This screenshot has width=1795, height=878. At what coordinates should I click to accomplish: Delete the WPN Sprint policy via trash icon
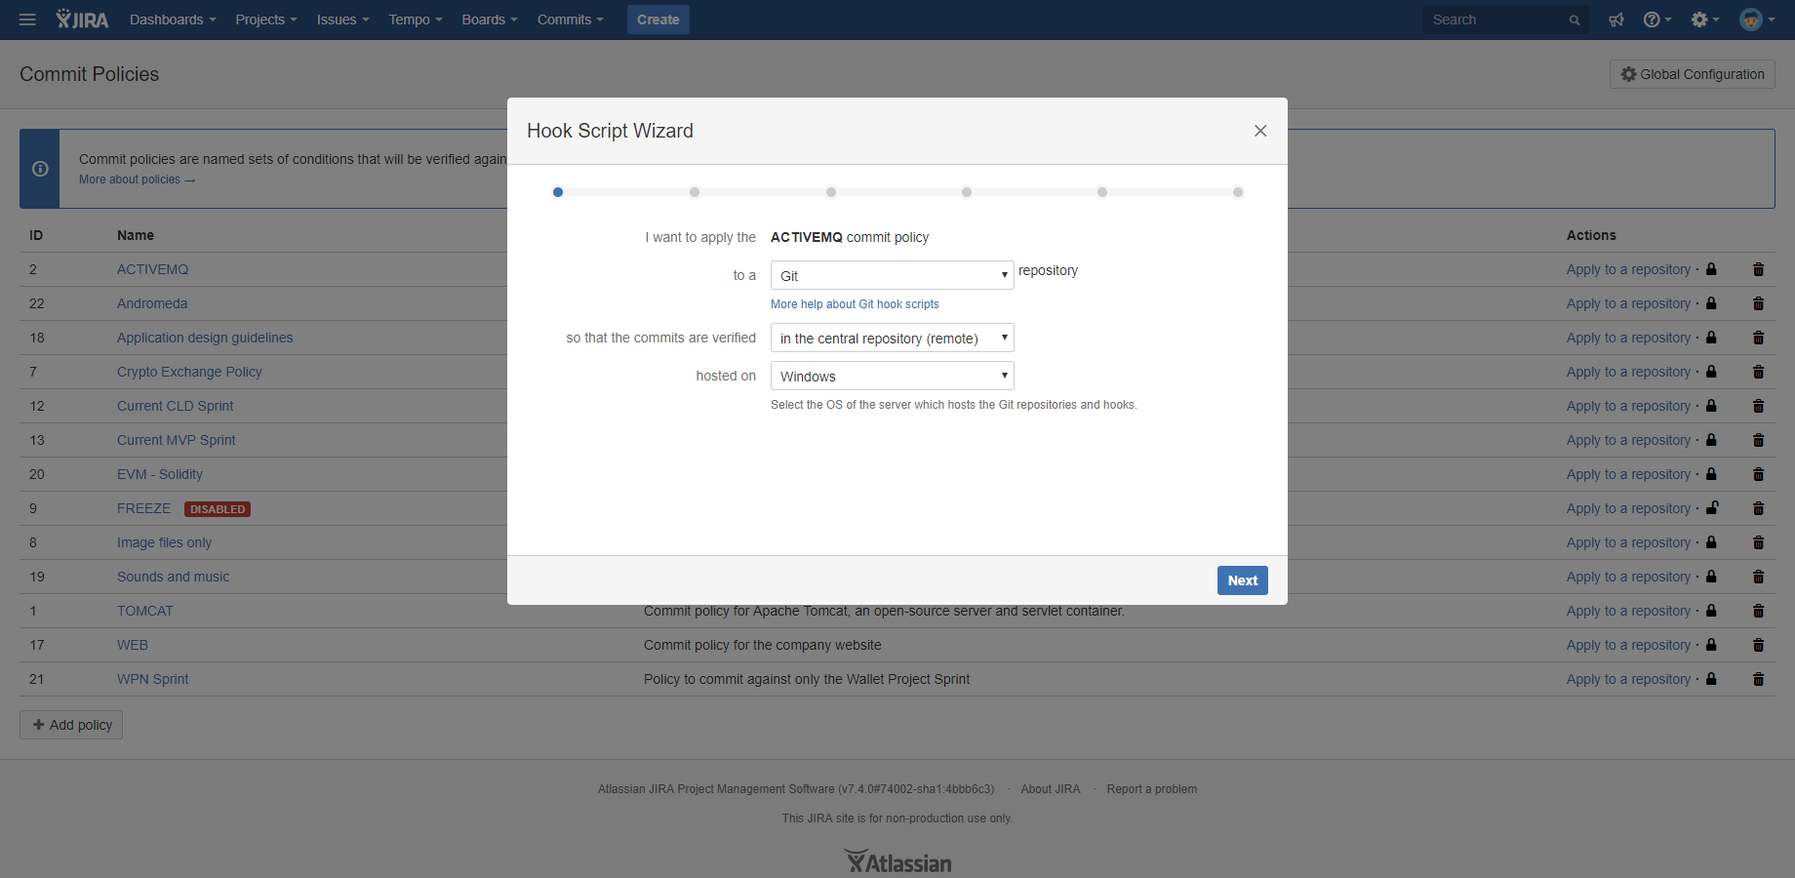click(x=1758, y=679)
